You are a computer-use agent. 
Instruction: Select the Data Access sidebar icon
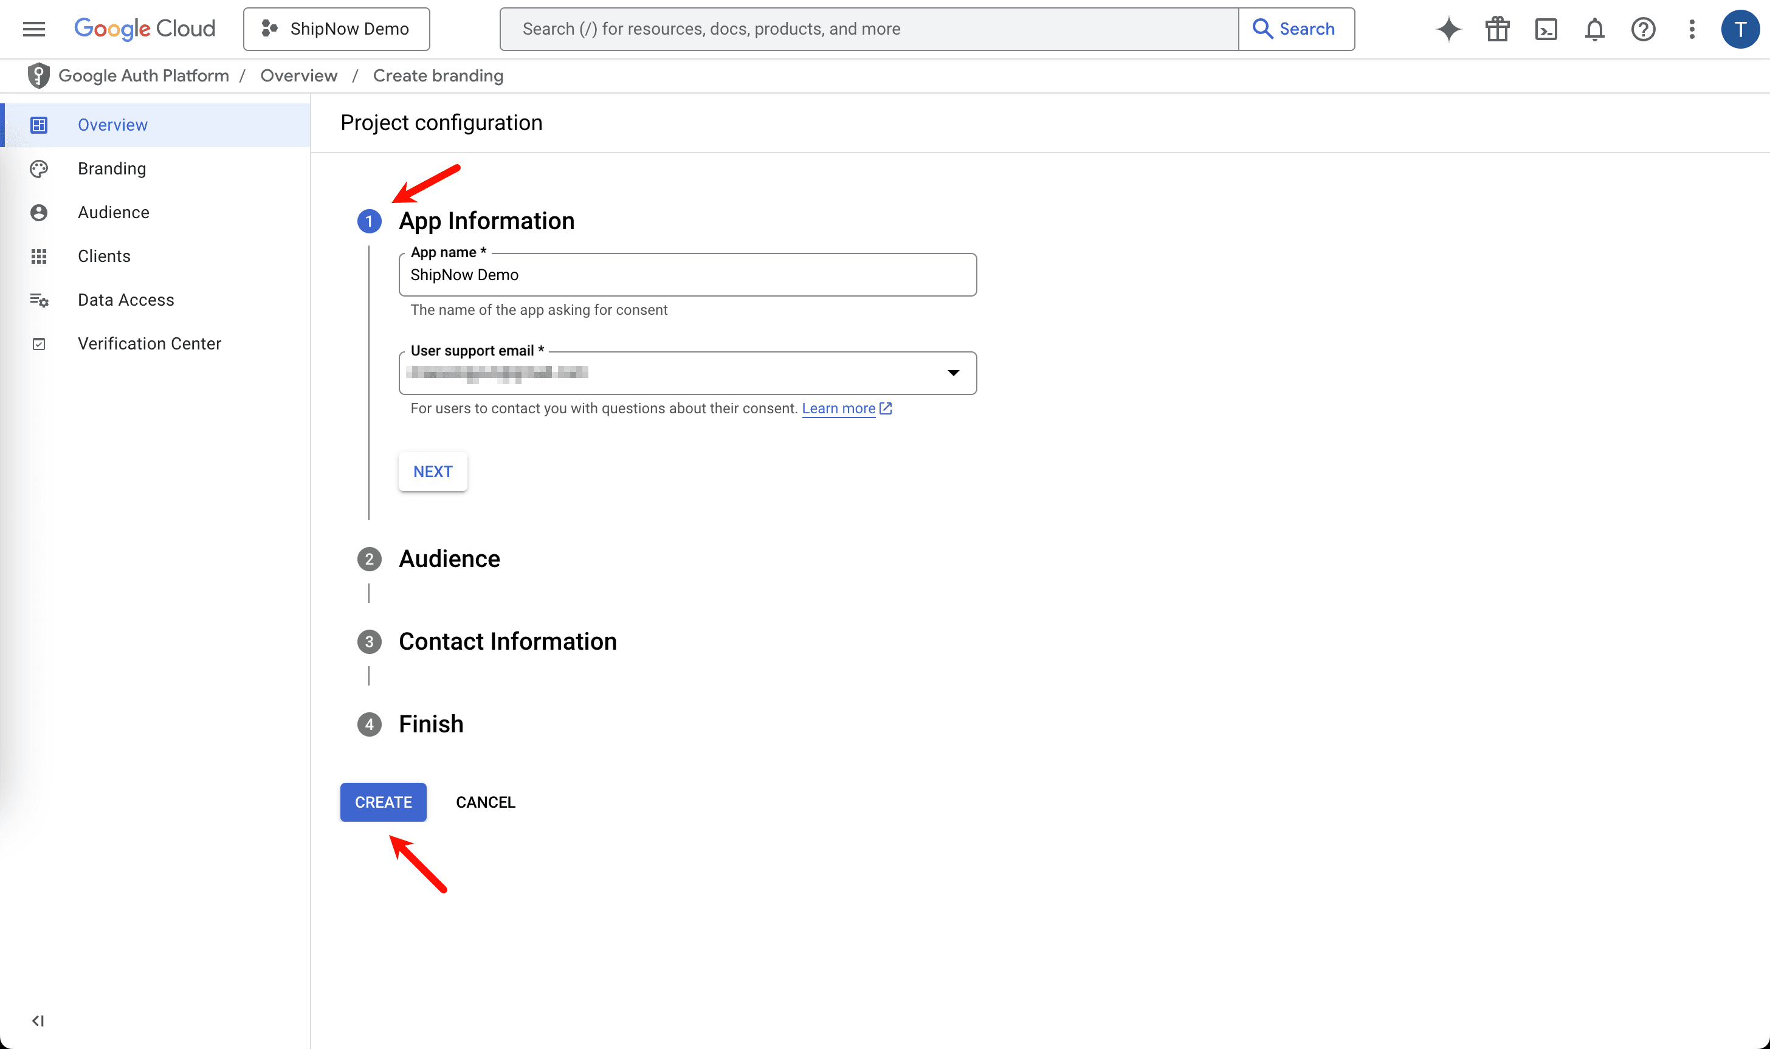pyautogui.click(x=39, y=300)
